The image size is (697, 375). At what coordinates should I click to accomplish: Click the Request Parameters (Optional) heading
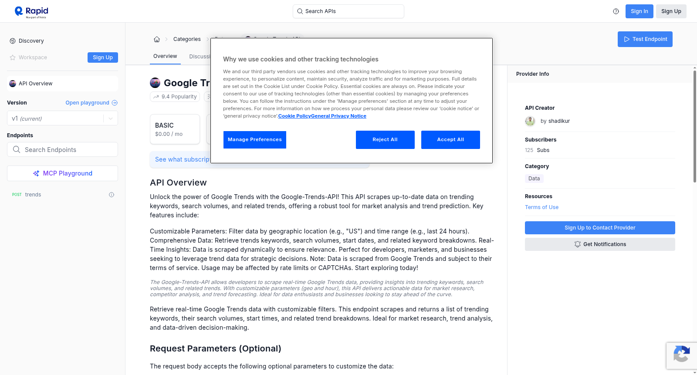point(216,349)
